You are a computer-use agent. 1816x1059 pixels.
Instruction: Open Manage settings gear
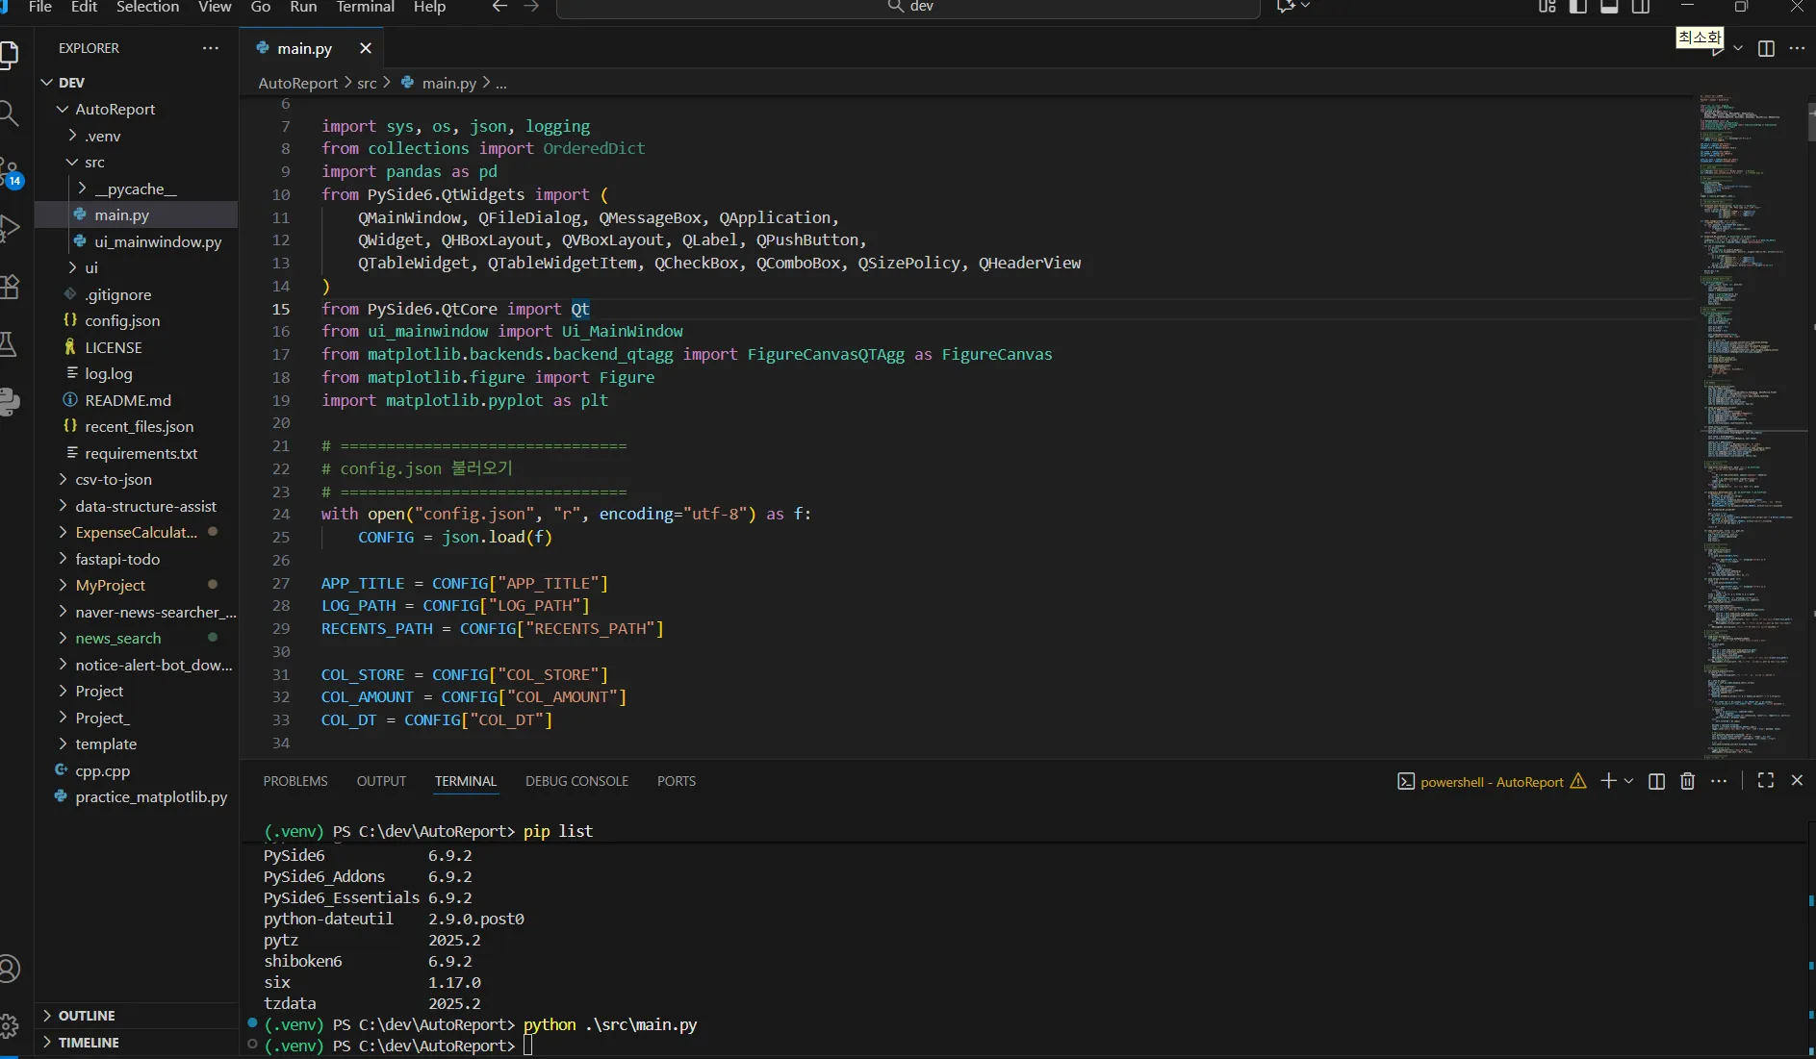pyautogui.click(x=9, y=1026)
